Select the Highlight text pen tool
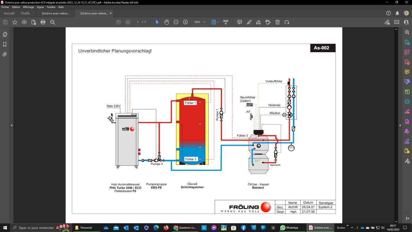 point(249,22)
